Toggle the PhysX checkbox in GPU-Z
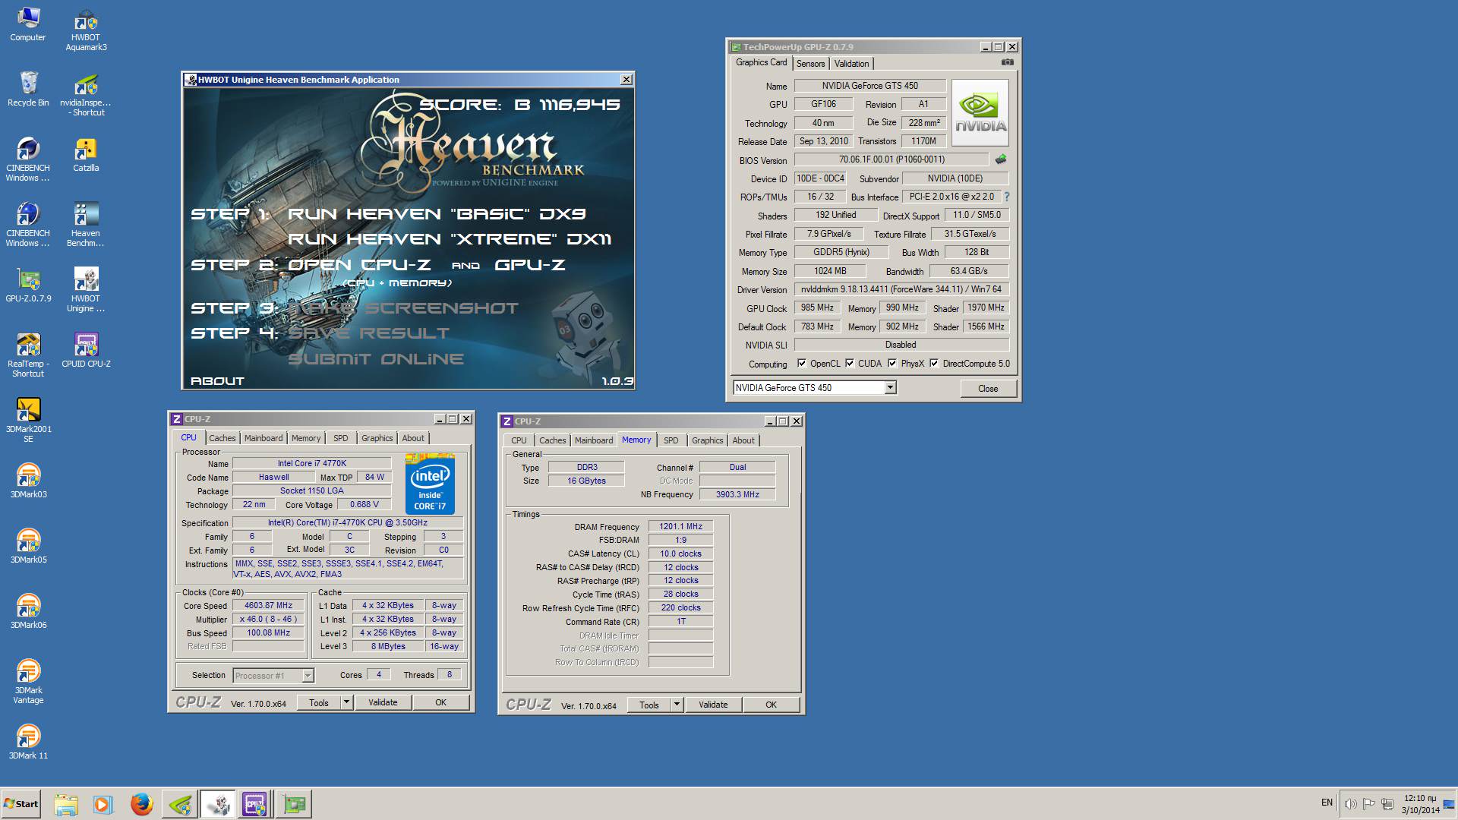Viewport: 1458px width, 820px height. [892, 363]
